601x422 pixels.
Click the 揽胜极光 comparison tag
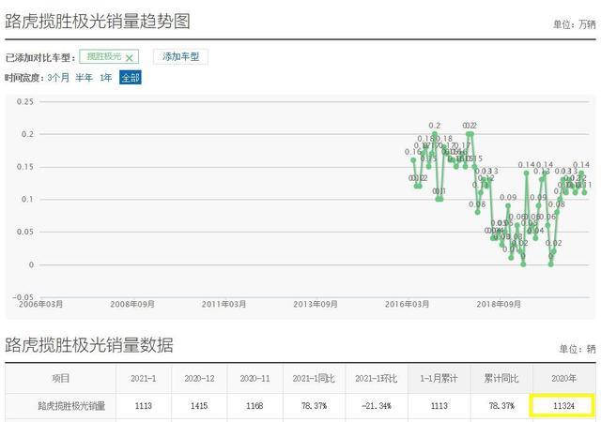coord(109,56)
